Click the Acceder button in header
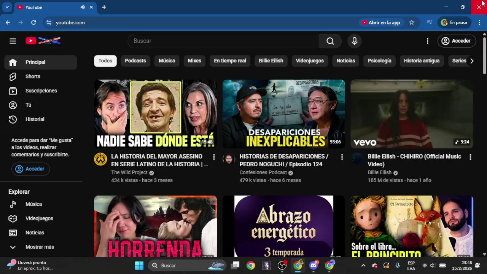Image resolution: width=487 pixels, height=274 pixels. pos(457,41)
